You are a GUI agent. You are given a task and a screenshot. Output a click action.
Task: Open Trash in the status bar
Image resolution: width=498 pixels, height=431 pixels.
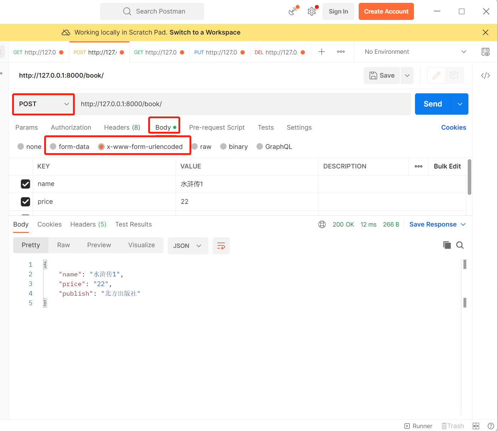[452, 426]
